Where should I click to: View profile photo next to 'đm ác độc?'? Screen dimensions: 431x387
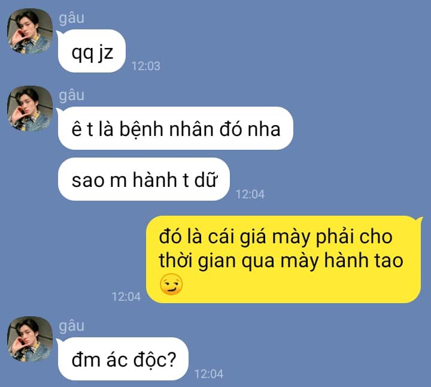pos(30,339)
